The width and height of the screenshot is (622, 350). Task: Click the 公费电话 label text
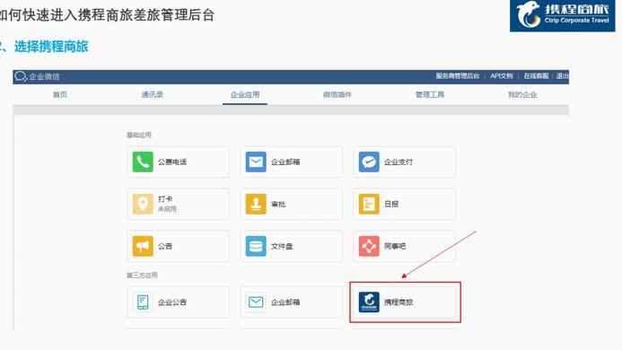[x=172, y=162]
